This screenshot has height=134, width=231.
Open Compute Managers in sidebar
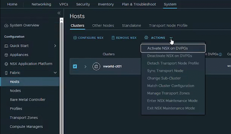coord(26,126)
